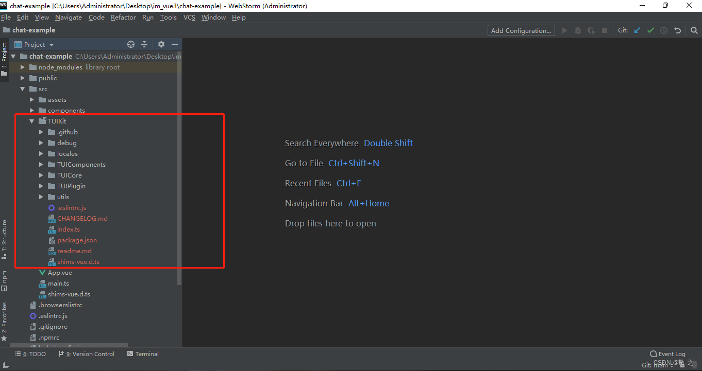Collapse the src folder

[22, 89]
